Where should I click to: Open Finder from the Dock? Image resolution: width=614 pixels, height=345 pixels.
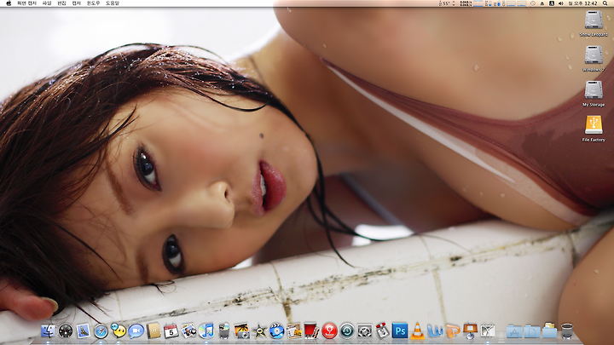(48, 331)
